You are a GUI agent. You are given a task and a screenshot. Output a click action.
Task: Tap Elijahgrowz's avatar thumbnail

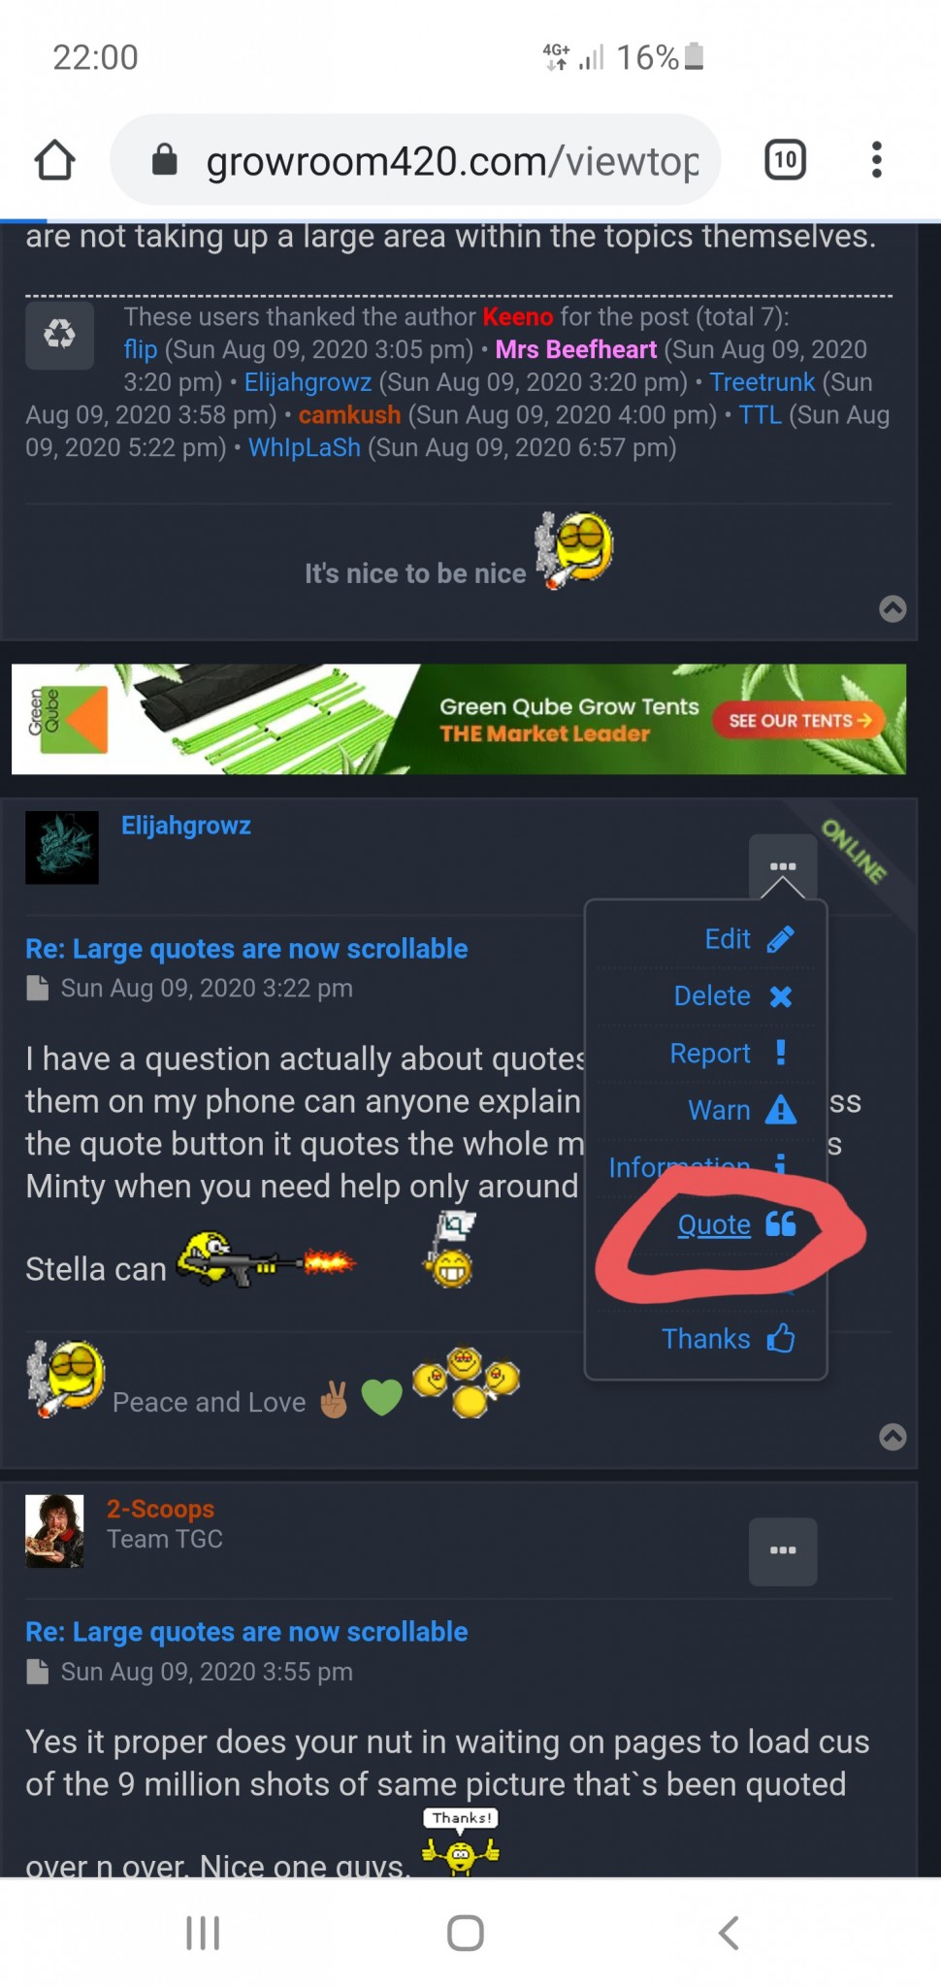62,847
